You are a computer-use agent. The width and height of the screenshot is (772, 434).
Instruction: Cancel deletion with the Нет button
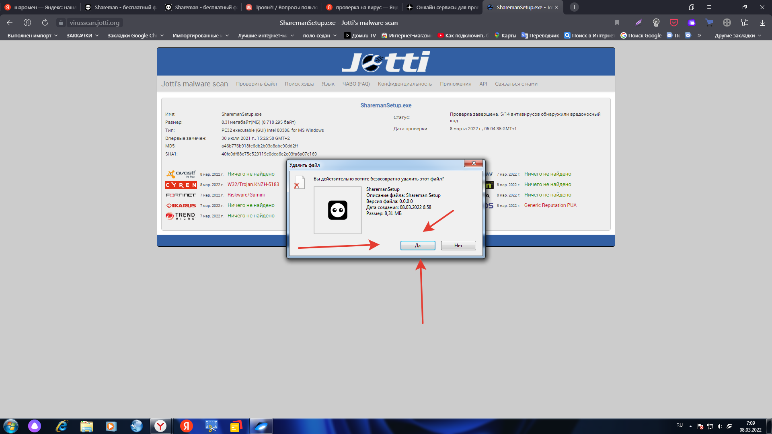458,246
